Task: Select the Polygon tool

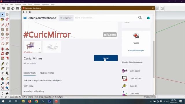Action: [x=7, y=34]
